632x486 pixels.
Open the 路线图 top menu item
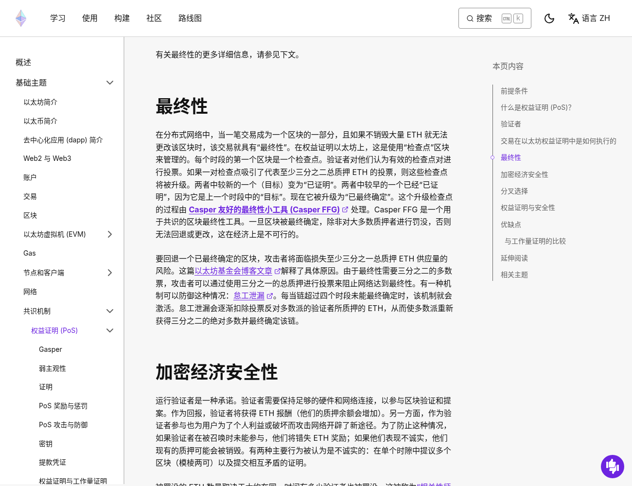[190, 18]
